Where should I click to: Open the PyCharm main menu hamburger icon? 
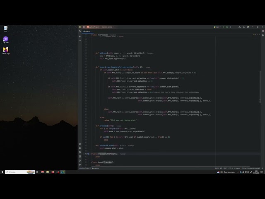pos(84,27)
